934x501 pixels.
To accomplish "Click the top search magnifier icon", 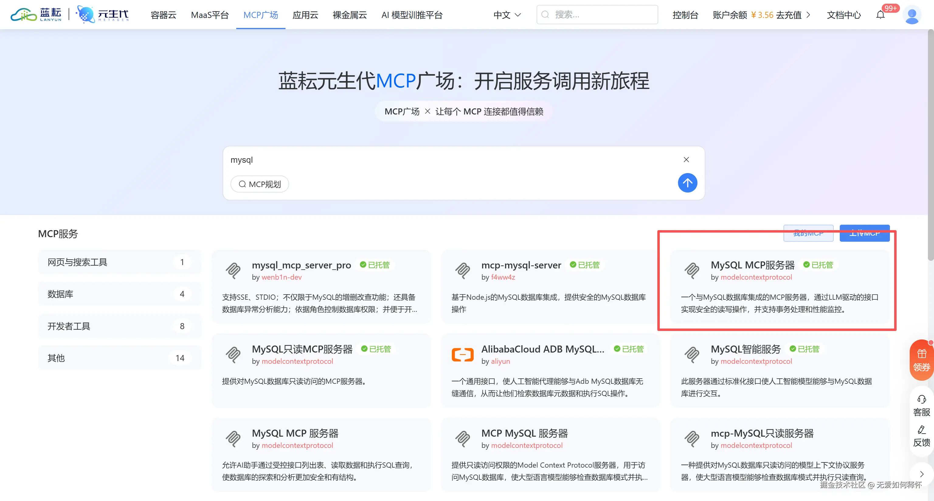I will (x=545, y=15).
